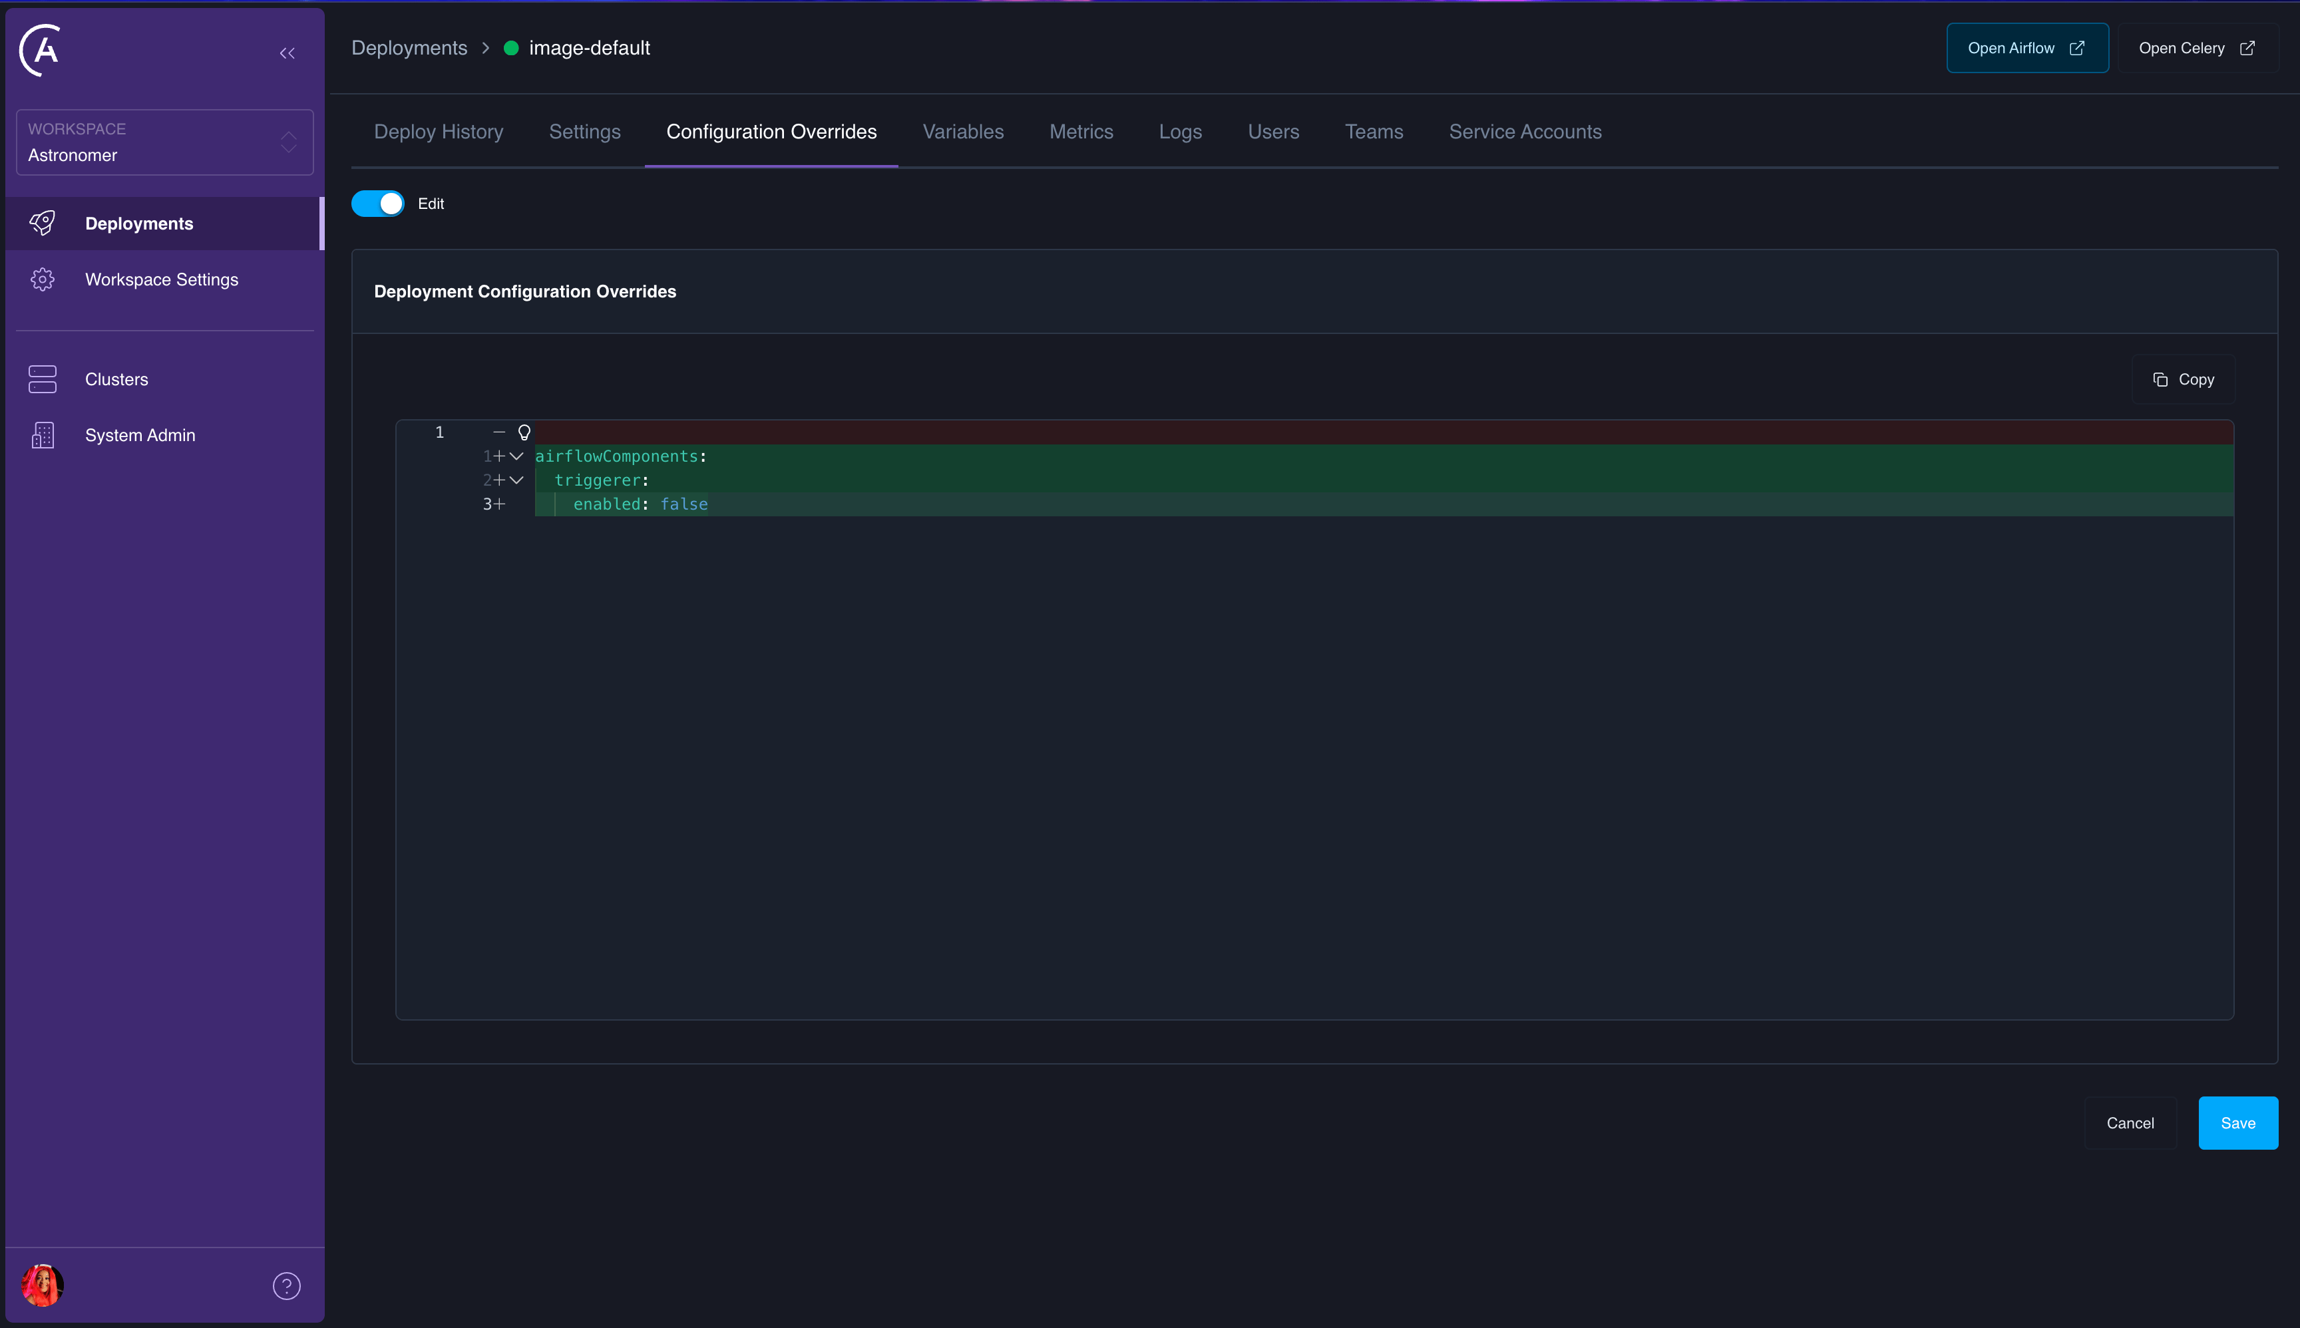Click the server icon next to Clusters

[42, 379]
